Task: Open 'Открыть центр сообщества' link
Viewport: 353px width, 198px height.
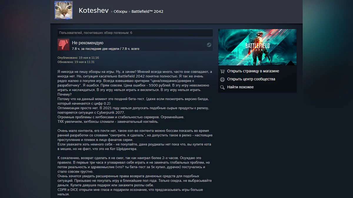Action: [x=251, y=79]
